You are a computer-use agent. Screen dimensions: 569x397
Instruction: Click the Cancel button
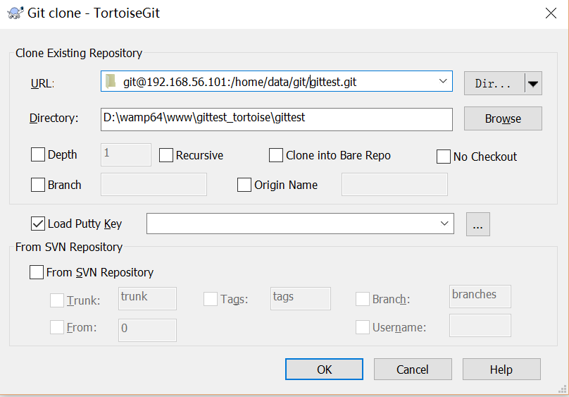[412, 369]
